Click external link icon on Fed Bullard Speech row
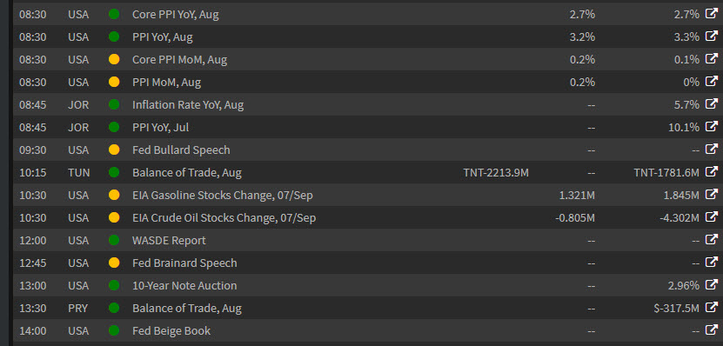The height and width of the screenshot is (346, 723). 711,150
